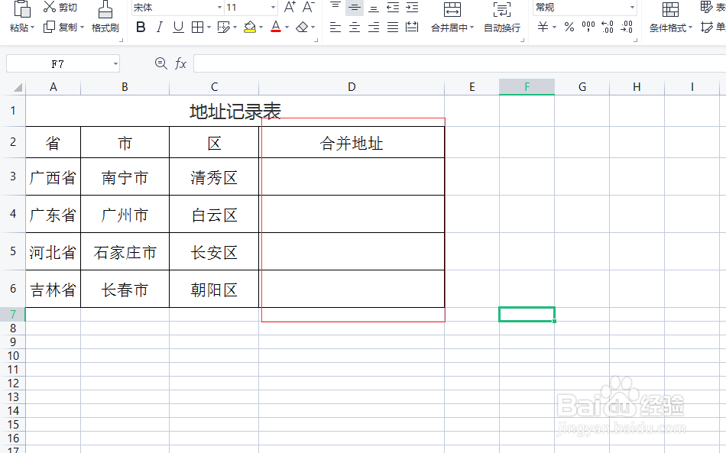Expand the Merge and Center dropdown arrow
This screenshot has width=726, height=453.
pyautogui.click(x=472, y=28)
